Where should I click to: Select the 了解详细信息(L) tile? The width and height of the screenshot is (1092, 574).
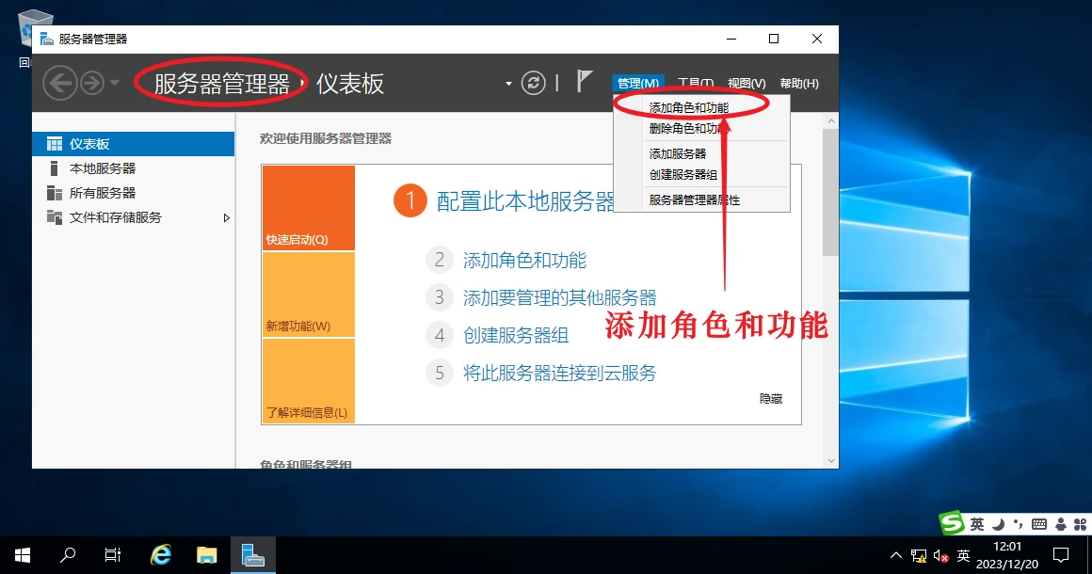(309, 380)
